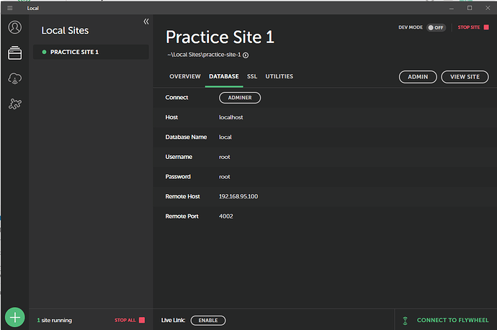
Task: Click the View Site button
Action: click(x=465, y=77)
